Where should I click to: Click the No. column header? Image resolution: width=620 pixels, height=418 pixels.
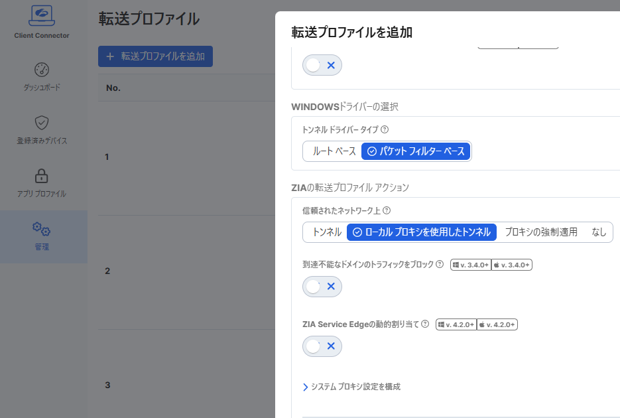113,88
